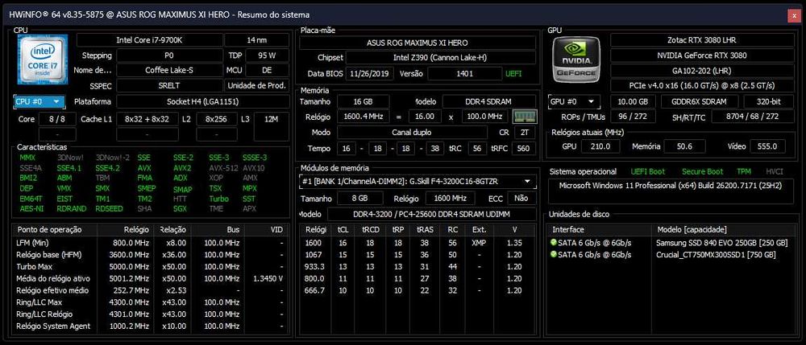This screenshot has height=345, width=806.
Task: Click the 1067 row in memory timings table
Action: (x=418, y=255)
